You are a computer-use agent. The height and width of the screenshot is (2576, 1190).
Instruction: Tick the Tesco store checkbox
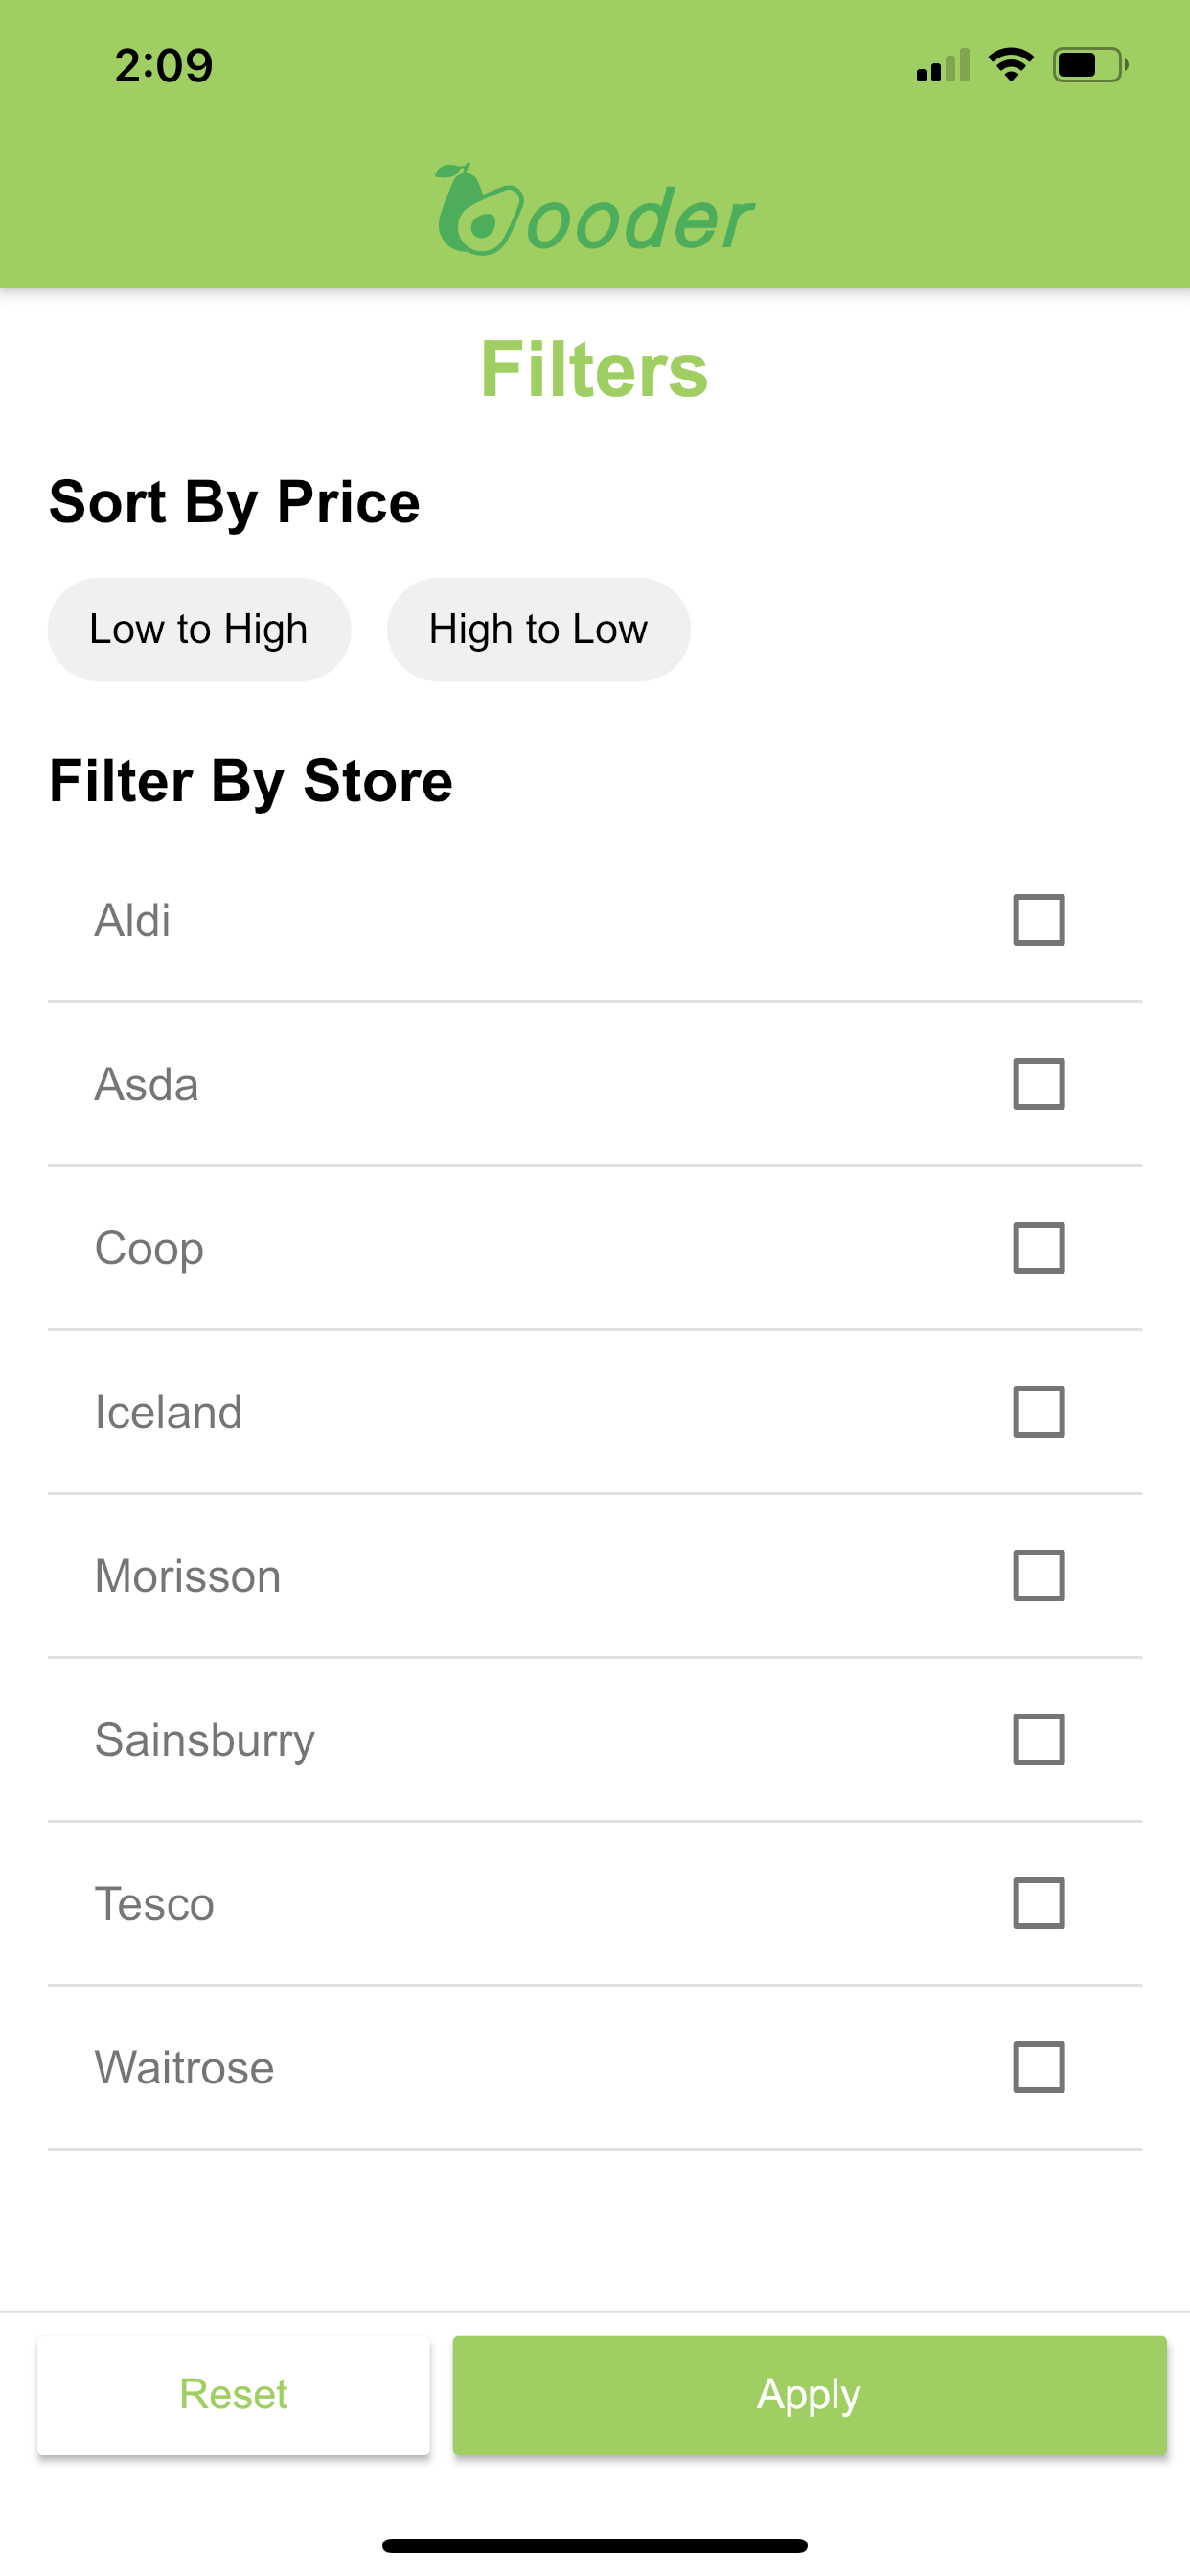tap(1039, 1904)
